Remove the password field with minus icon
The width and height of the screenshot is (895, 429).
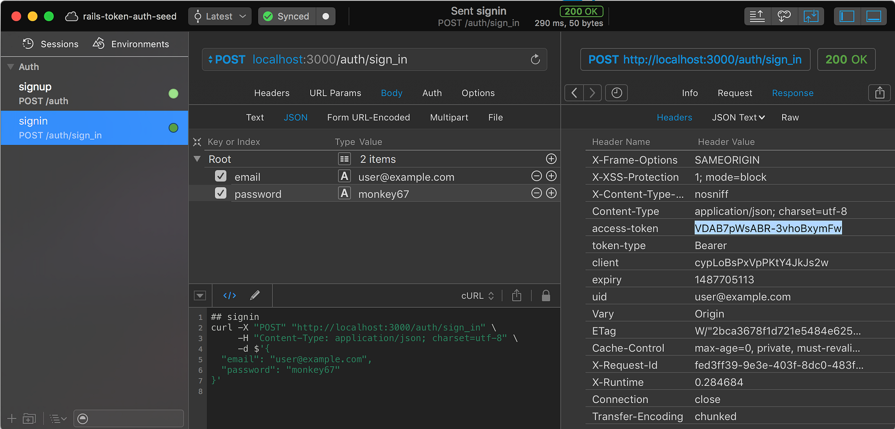click(x=536, y=193)
